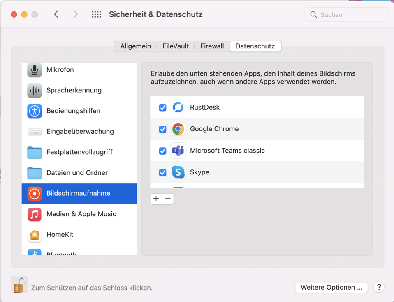Select Medien & Apple Music icon
394x302 pixels.
pyautogui.click(x=35, y=214)
